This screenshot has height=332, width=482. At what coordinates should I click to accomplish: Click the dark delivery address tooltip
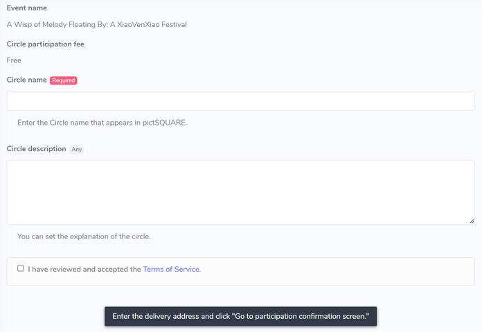[240, 317]
